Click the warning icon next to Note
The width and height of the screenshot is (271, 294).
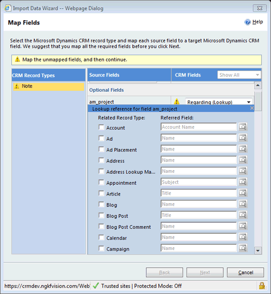(17, 86)
